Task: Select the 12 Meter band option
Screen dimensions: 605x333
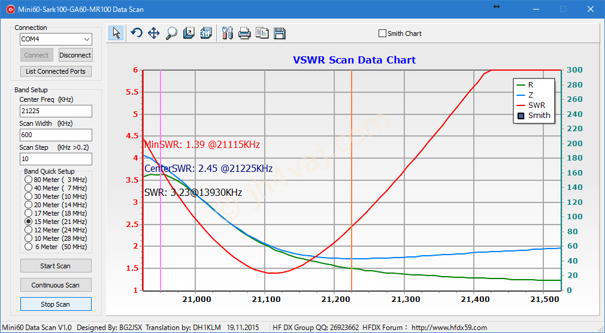Action: click(56, 230)
